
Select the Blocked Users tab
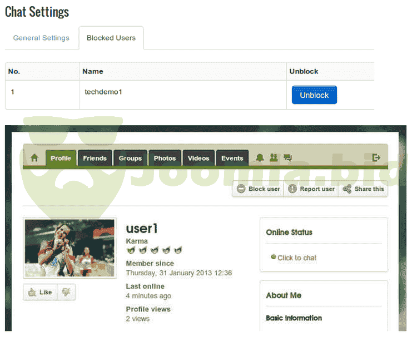click(x=111, y=38)
